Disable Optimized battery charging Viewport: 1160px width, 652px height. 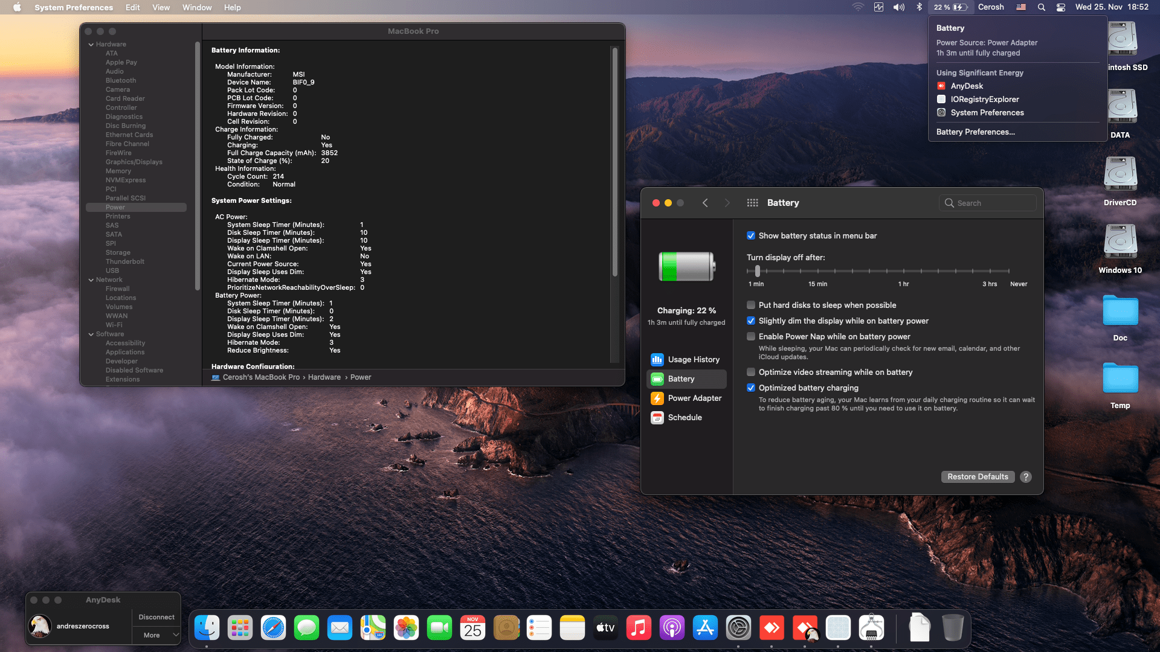[x=751, y=388]
